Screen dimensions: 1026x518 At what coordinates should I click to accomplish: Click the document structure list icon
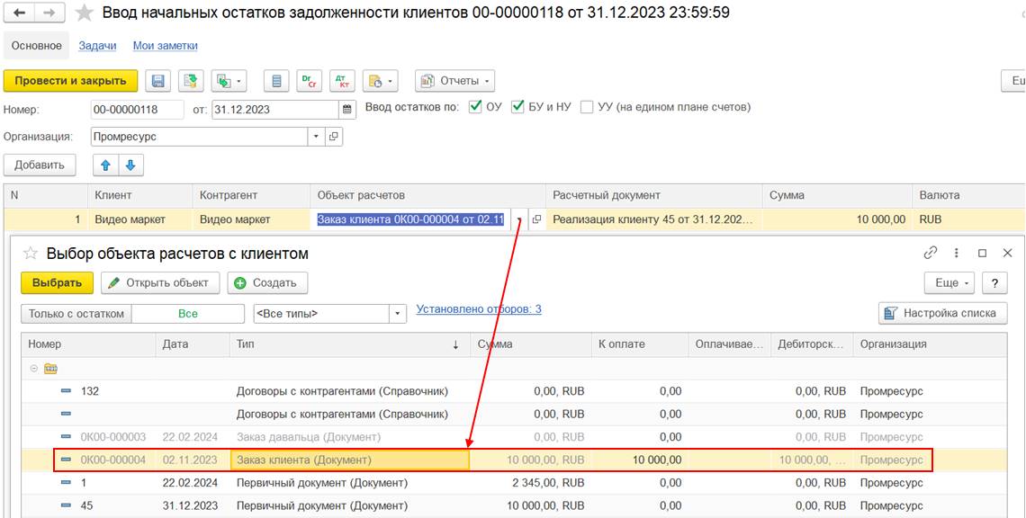coord(276,81)
